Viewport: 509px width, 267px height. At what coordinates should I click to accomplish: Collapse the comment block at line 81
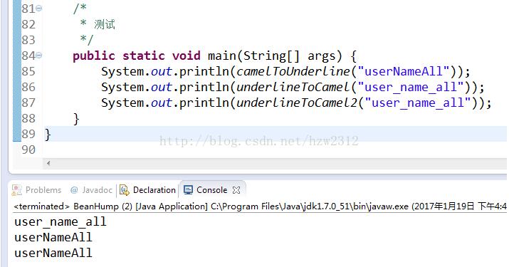[x=39, y=9]
